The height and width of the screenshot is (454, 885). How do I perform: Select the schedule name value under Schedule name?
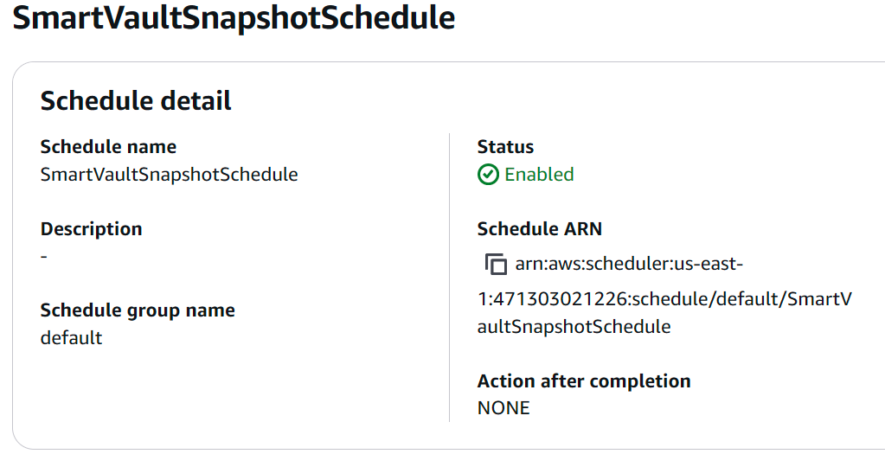pos(169,175)
